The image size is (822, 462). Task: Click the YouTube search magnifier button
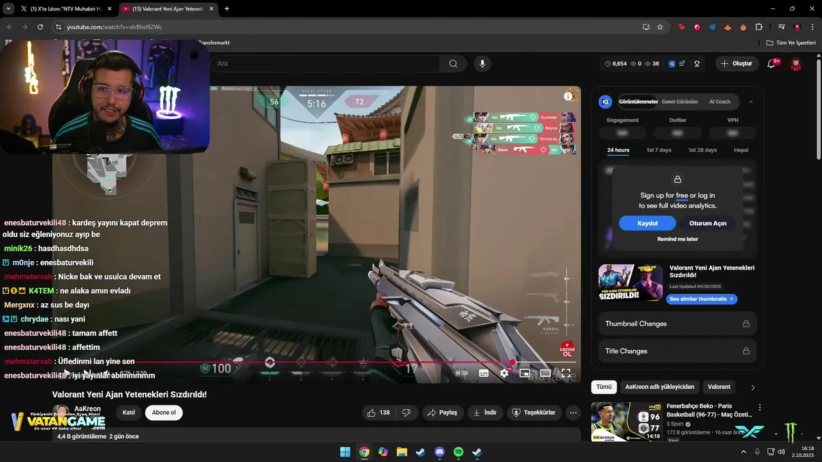click(453, 64)
